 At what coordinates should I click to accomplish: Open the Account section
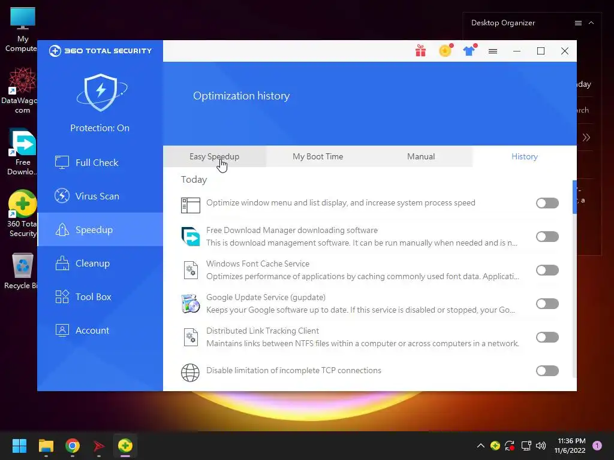100,331
